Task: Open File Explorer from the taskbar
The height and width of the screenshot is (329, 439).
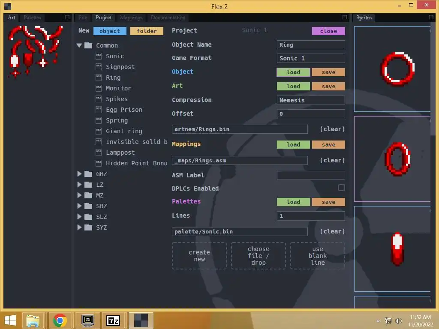Action: [x=33, y=320]
